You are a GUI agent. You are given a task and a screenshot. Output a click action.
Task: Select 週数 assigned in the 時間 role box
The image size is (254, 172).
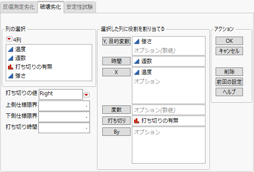pyautogui.click(x=146, y=61)
